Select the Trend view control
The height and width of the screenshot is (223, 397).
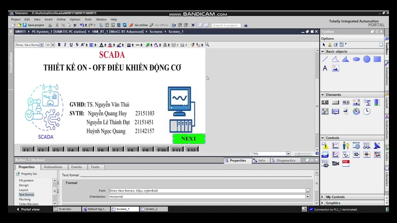point(335,146)
